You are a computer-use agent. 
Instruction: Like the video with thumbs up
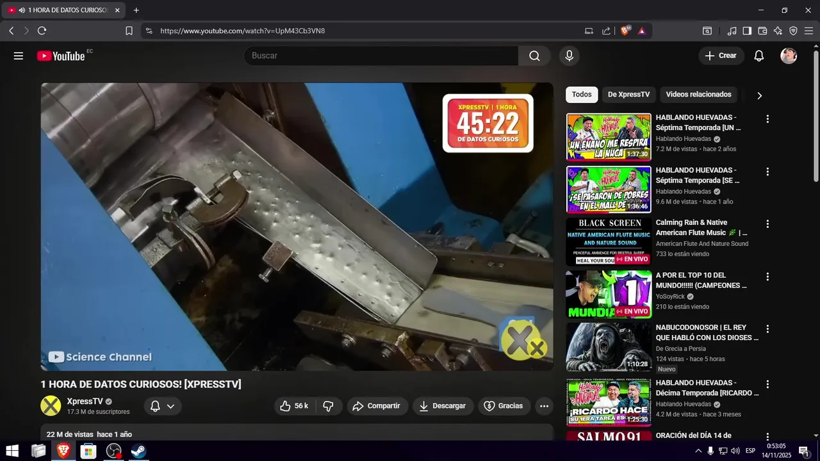click(295, 406)
